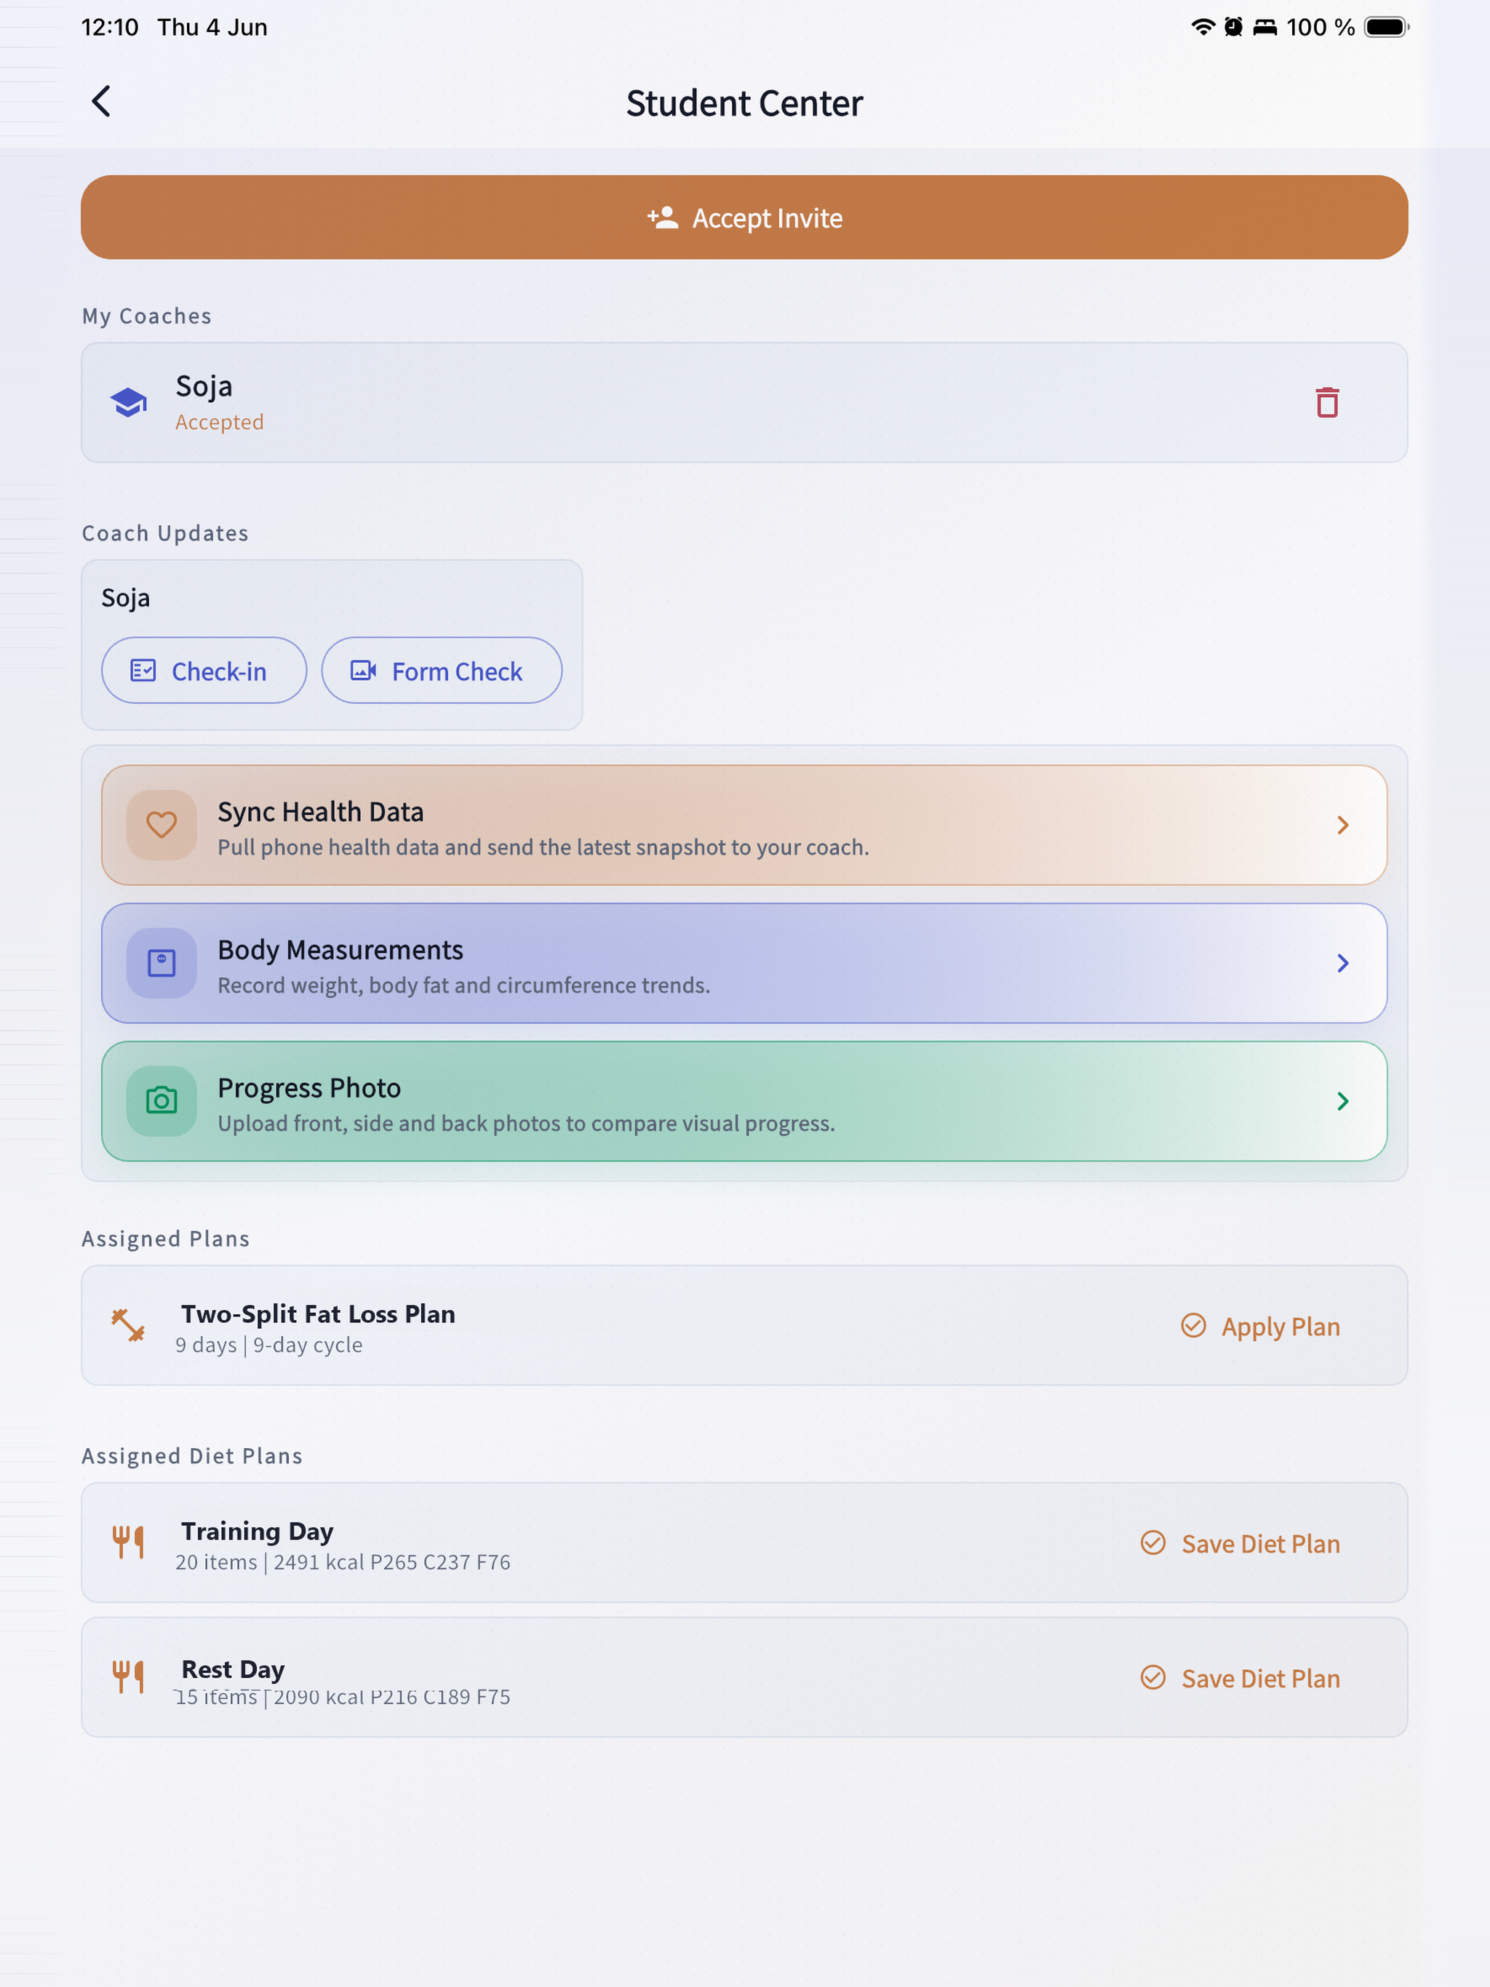
Task: Click the Training Day plan title
Action: click(257, 1531)
